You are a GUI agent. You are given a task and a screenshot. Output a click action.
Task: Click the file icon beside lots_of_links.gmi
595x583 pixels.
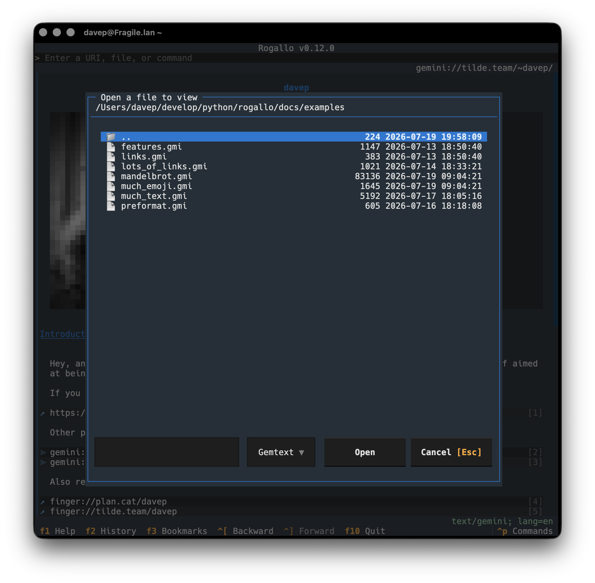111,166
